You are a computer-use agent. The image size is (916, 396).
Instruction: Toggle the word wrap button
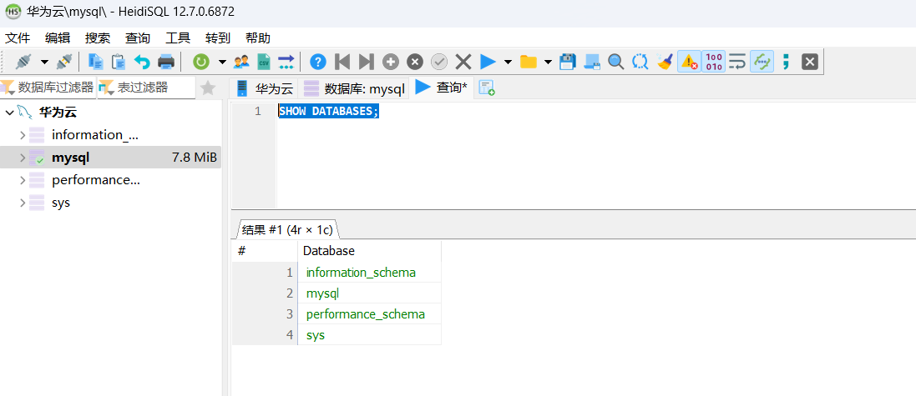[737, 62]
